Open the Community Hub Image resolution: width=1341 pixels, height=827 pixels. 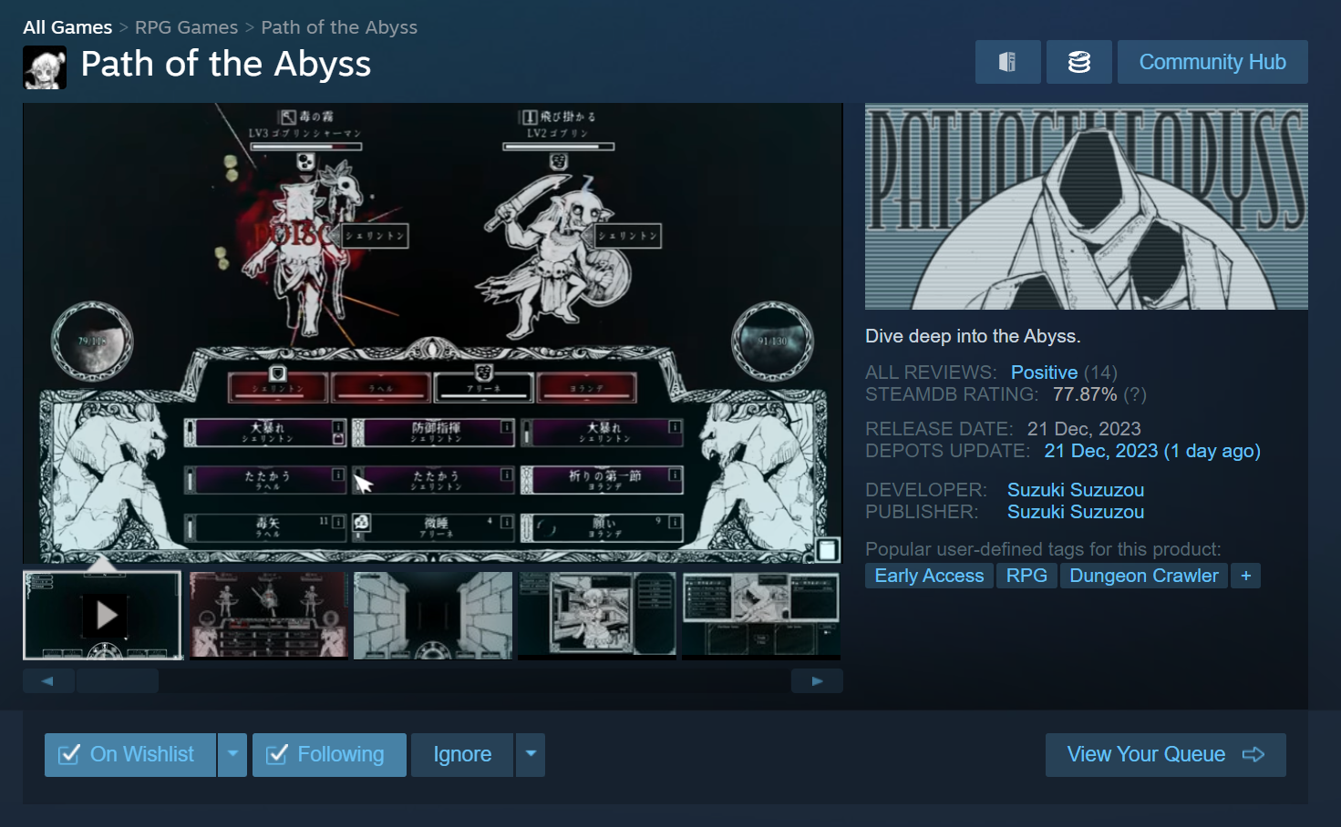tap(1212, 62)
